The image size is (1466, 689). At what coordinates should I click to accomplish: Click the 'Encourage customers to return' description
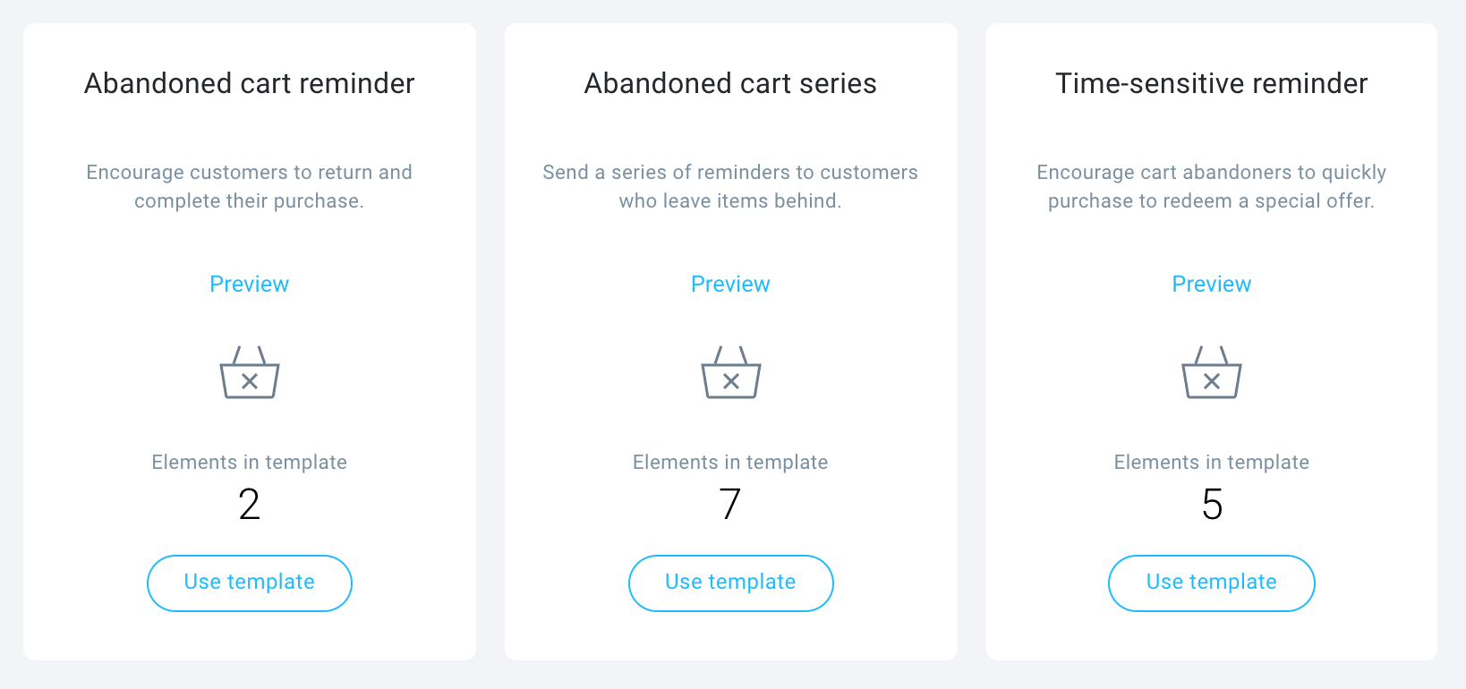[250, 186]
